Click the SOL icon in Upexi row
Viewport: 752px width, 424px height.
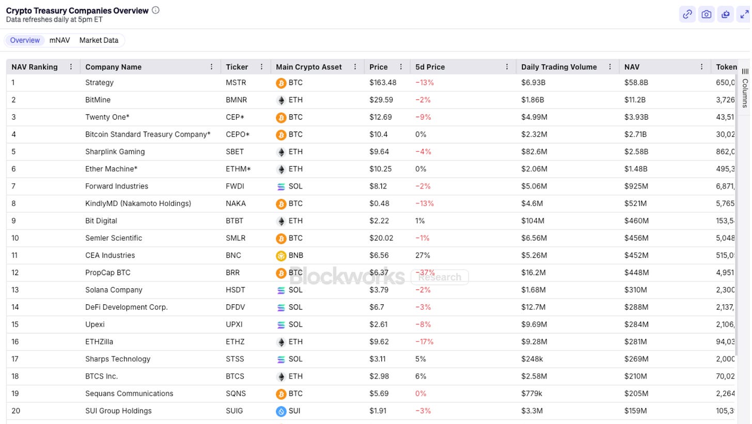[281, 324]
